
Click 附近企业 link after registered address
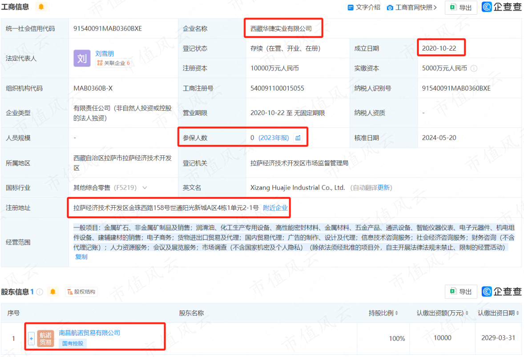click(275, 208)
